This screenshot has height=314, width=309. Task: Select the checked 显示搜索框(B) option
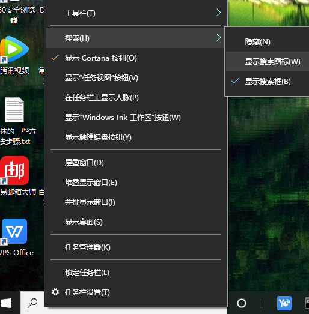click(267, 82)
